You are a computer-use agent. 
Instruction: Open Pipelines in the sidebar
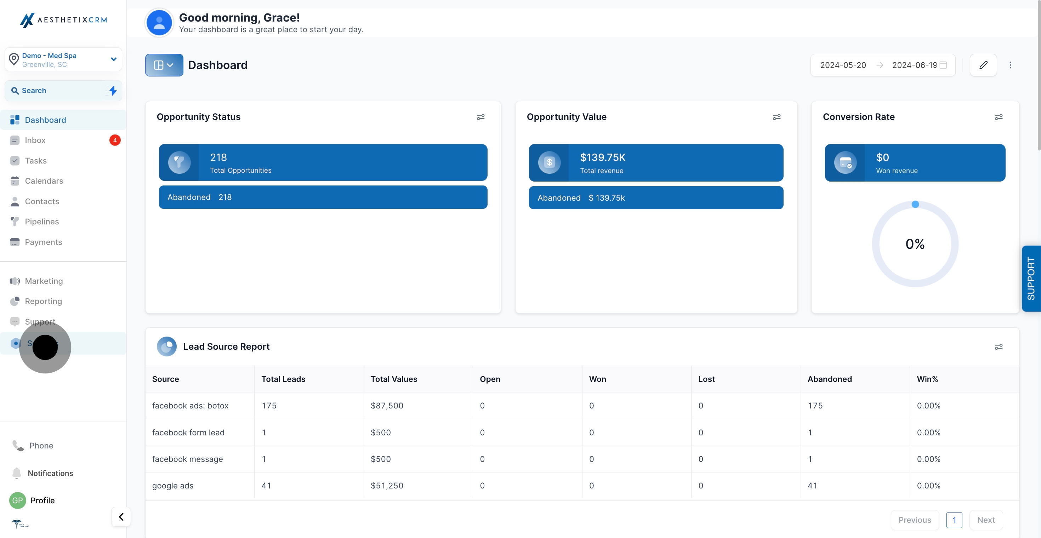pyautogui.click(x=42, y=221)
